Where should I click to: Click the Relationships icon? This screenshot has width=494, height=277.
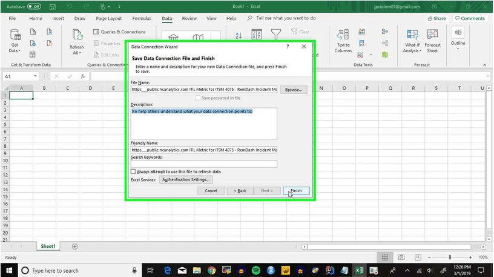coord(384,43)
